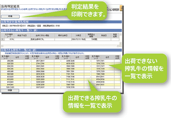Click the orange icon at top-right corner
The image size is (171, 119).
point(121,8)
